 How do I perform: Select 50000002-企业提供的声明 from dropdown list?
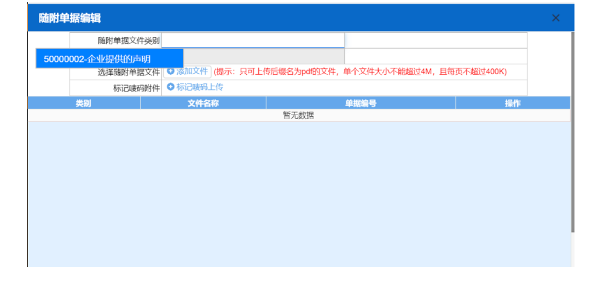click(109, 58)
